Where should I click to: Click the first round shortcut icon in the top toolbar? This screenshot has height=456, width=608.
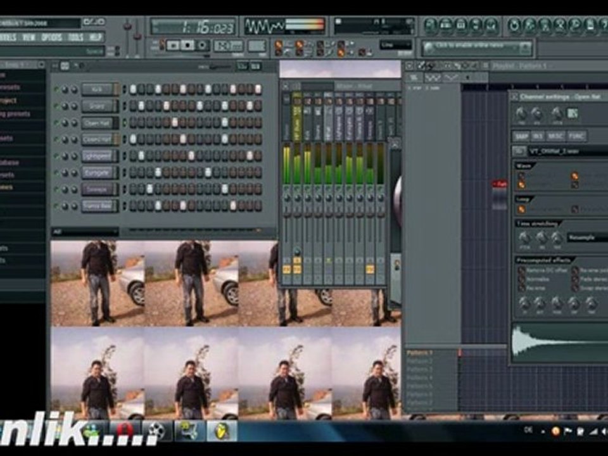click(x=431, y=25)
